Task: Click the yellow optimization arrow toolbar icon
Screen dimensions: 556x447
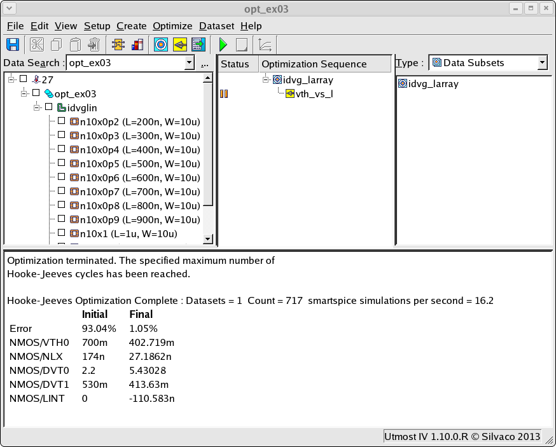Action: (x=180, y=45)
